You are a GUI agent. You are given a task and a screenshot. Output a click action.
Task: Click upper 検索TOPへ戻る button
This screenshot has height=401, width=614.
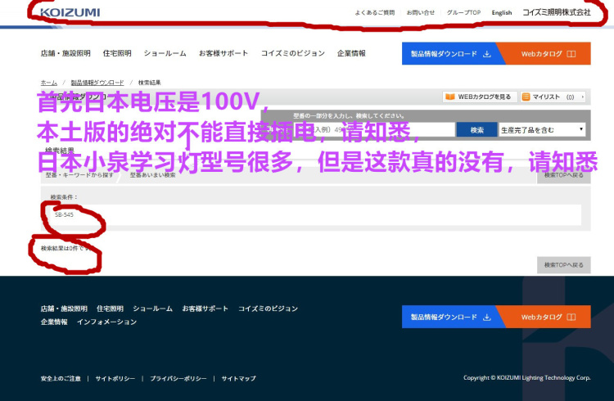[563, 175]
